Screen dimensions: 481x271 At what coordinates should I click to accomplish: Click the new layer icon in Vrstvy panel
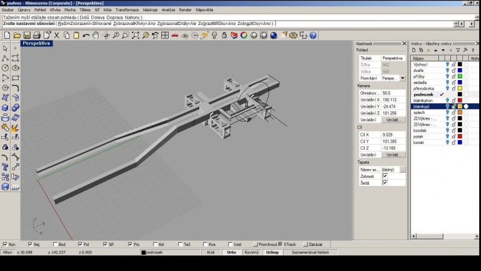414,50
